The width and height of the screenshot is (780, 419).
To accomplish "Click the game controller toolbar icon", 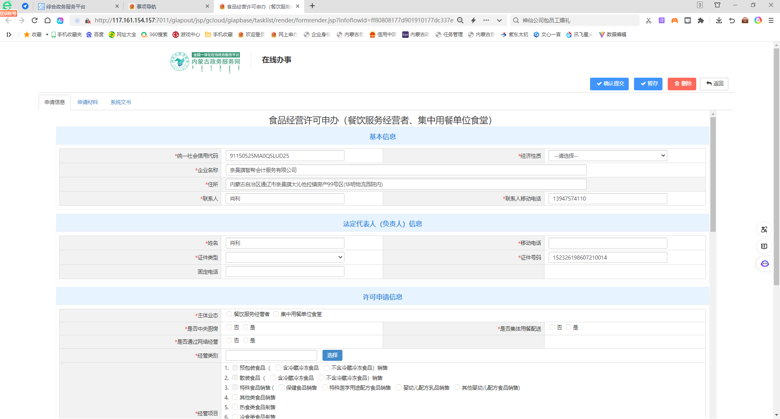I will (x=675, y=20).
